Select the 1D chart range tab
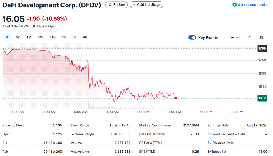273x156 pixels. pyautogui.click(x=8, y=37)
